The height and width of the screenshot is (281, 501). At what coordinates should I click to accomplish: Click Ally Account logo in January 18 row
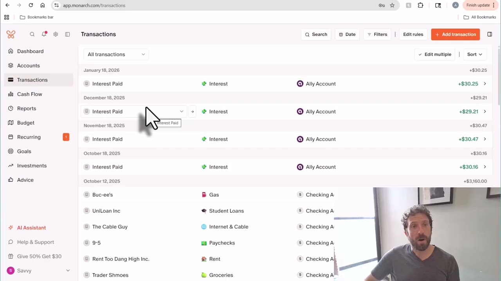(x=300, y=84)
